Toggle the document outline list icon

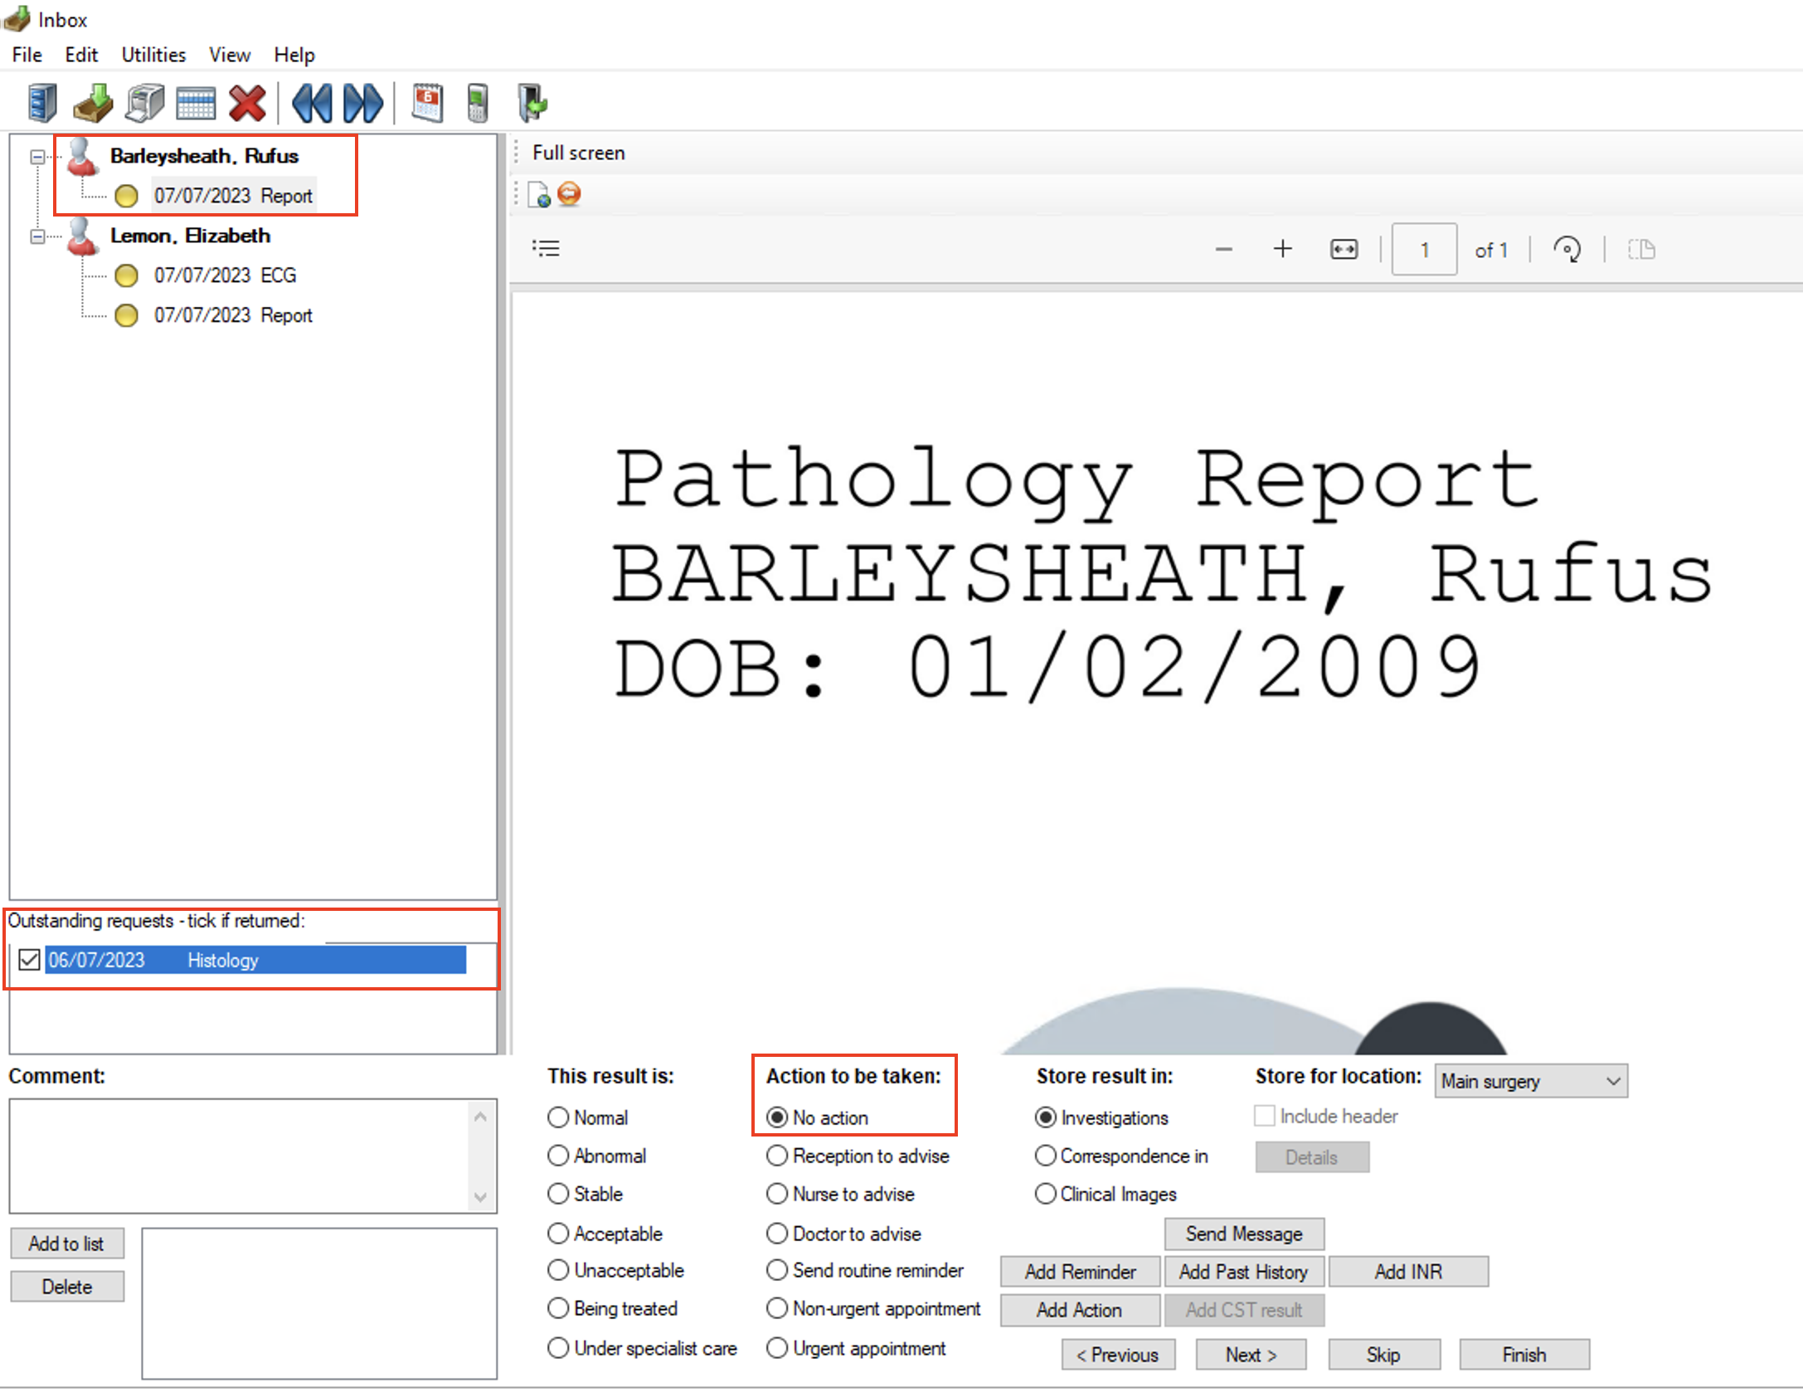pyautogui.click(x=546, y=248)
